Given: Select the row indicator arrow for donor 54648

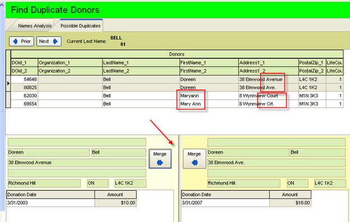Looking at the screenshot, I should click(x=8, y=83).
